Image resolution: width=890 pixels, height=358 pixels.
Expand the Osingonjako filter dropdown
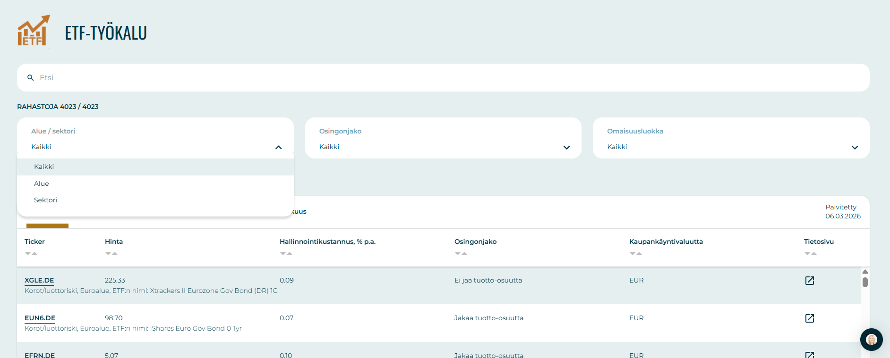566,147
